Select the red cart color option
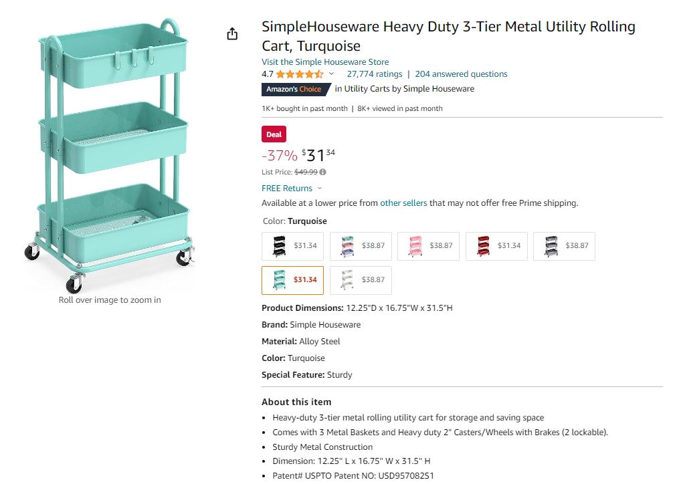This screenshot has width=677, height=484. pos(496,246)
